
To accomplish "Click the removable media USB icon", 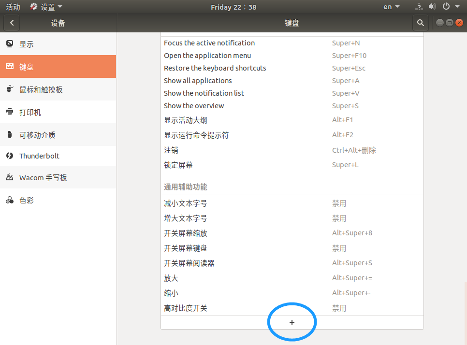I will coord(10,134).
